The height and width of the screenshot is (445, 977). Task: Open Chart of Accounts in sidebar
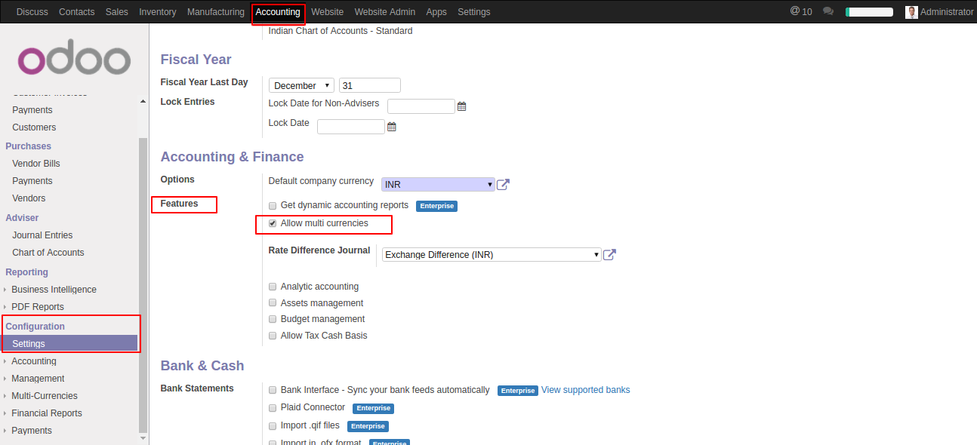tap(48, 253)
